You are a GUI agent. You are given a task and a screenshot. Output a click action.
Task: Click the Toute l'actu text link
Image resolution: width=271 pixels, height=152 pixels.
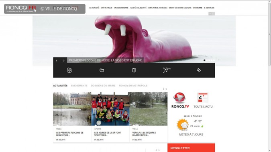click(203, 106)
